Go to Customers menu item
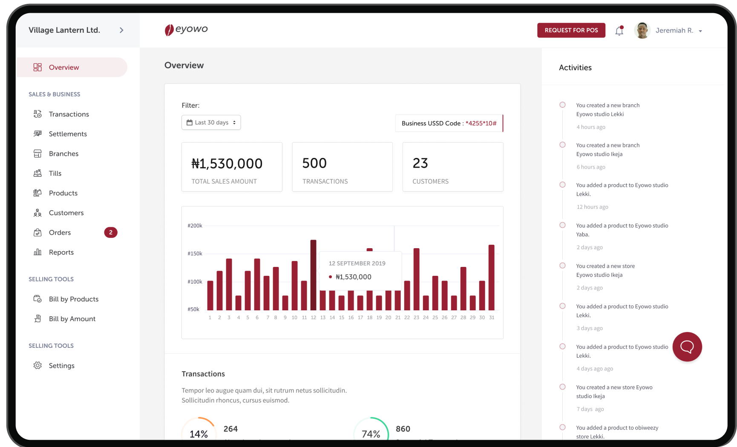Image resolution: width=737 pixels, height=447 pixels. 66,213
